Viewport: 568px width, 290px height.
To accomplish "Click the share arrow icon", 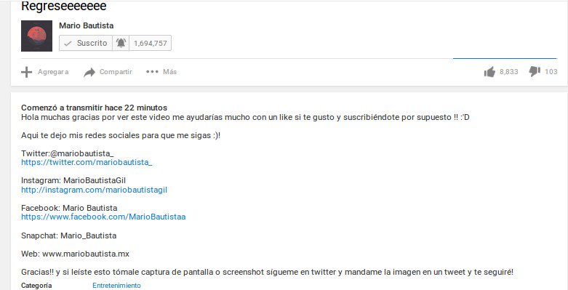I will (x=89, y=73).
